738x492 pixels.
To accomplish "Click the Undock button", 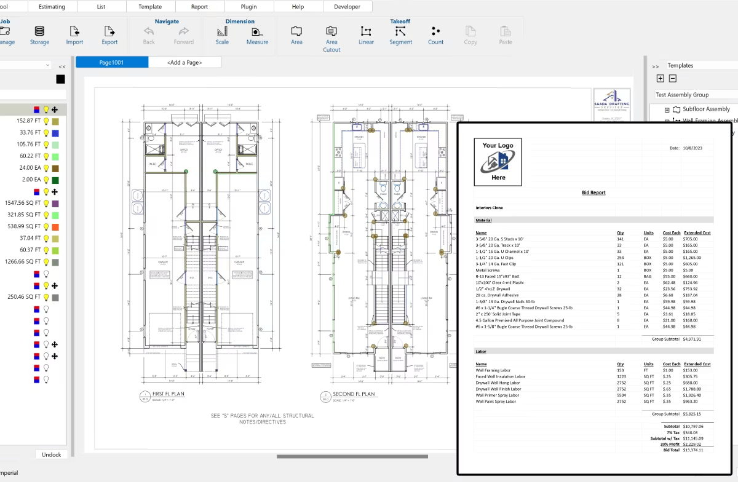I will click(x=52, y=454).
